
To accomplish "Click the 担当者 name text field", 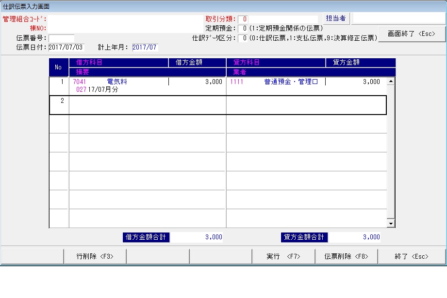I will 398,18.
